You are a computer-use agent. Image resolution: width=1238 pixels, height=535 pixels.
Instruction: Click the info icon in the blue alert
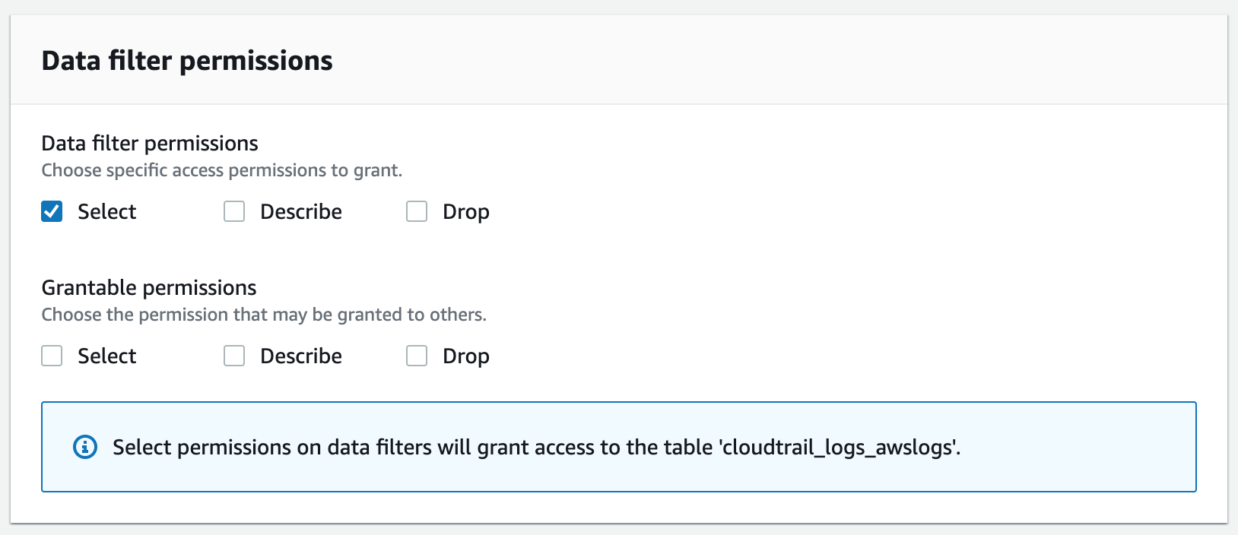tap(85, 447)
